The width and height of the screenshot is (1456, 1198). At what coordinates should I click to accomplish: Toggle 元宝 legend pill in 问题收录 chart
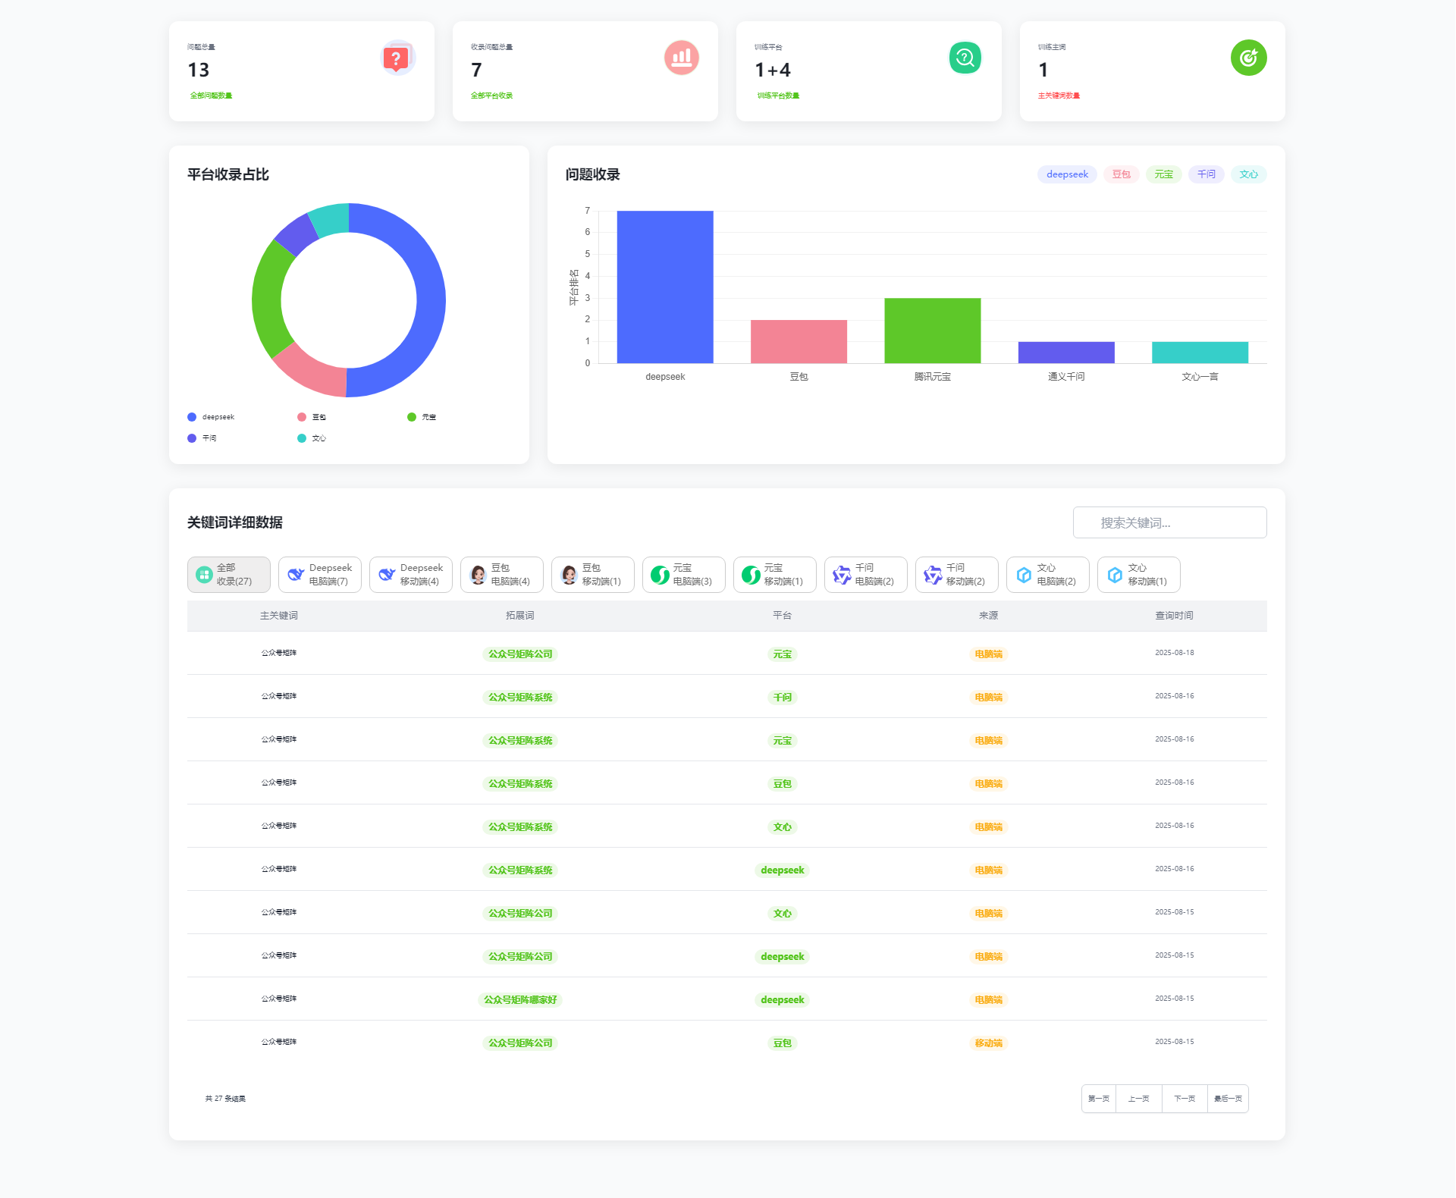(x=1163, y=174)
